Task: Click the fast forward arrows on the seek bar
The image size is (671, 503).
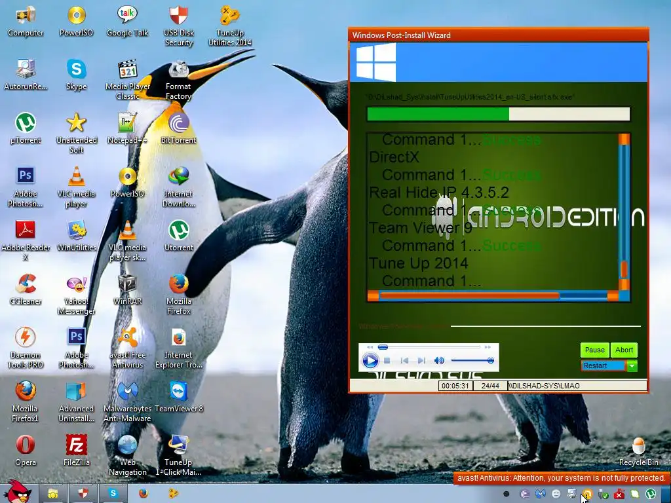Action: pos(488,347)
